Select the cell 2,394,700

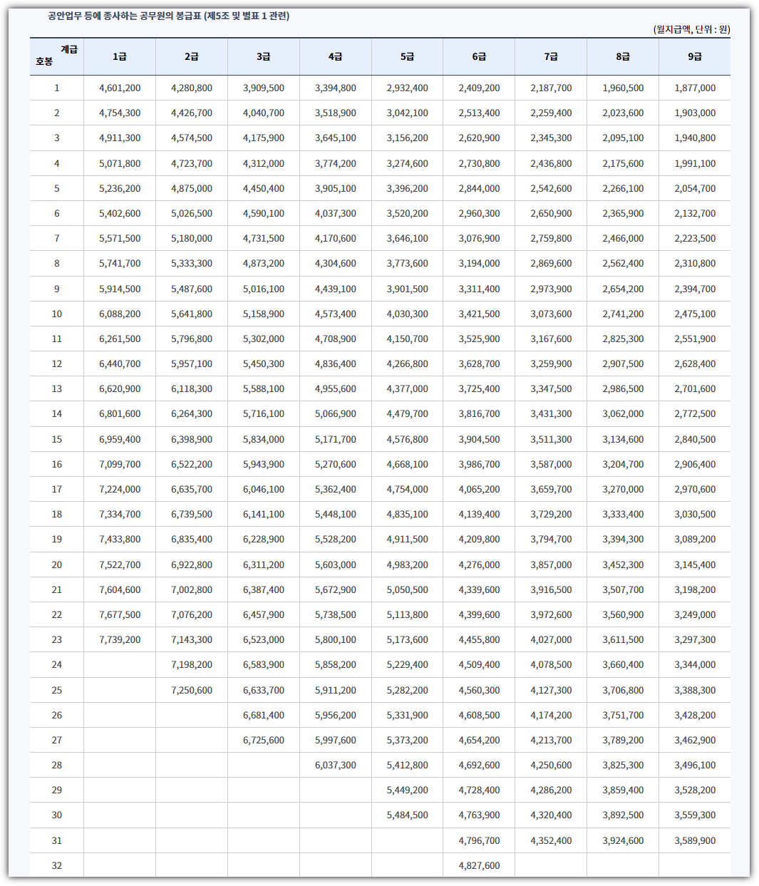pyautogui.click(x=695, y=289)
